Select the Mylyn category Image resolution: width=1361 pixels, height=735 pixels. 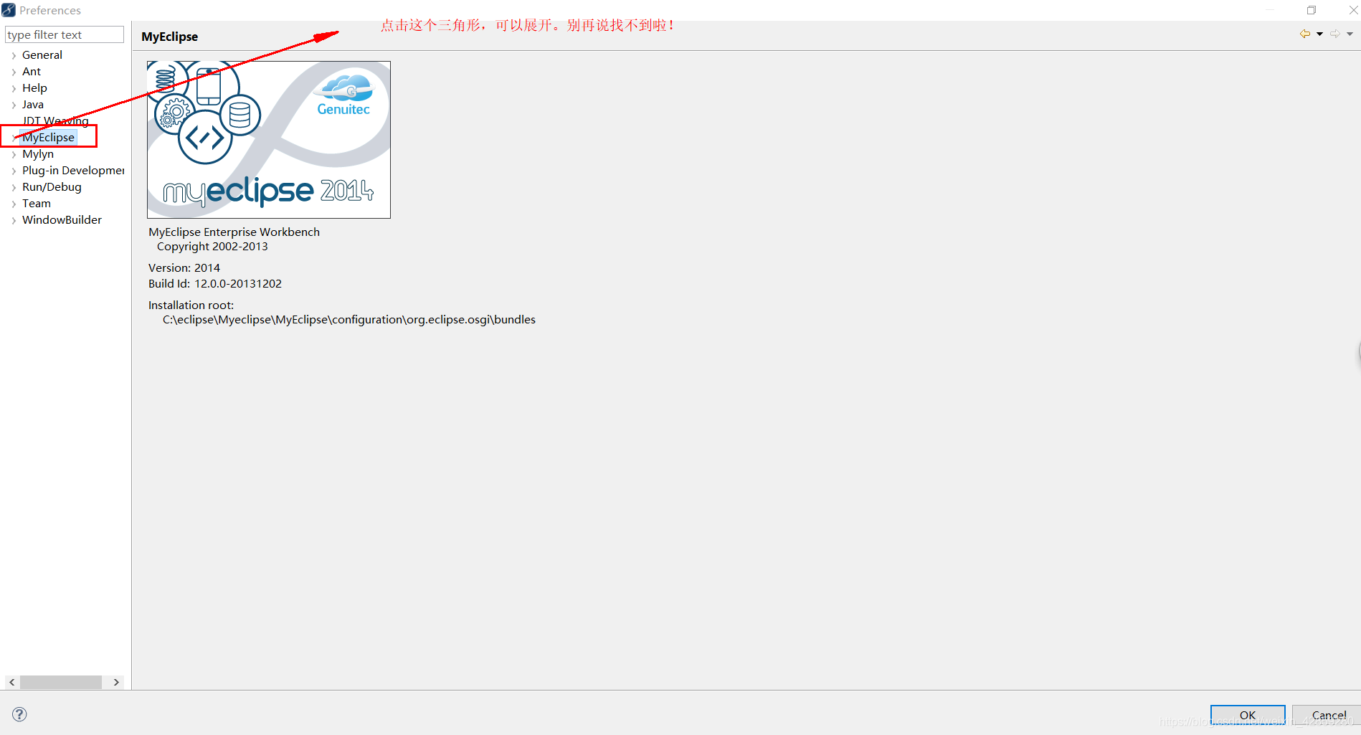38,153
